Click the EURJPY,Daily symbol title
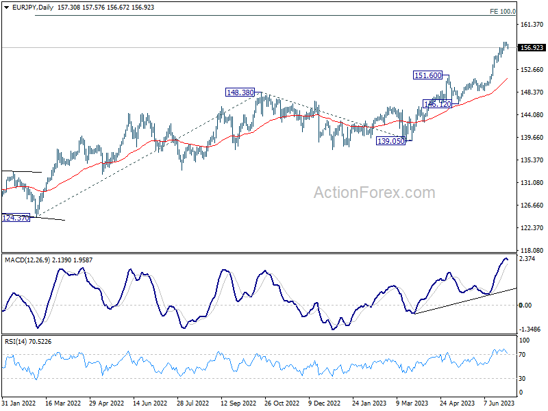Image resolution: width=548 pixels, height=411 pixels. tap(33, 8)
